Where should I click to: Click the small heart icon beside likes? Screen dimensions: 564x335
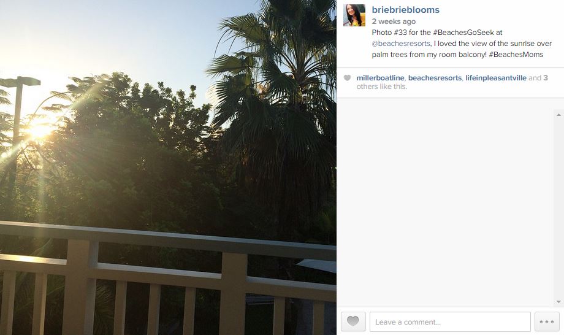[347, 78]
